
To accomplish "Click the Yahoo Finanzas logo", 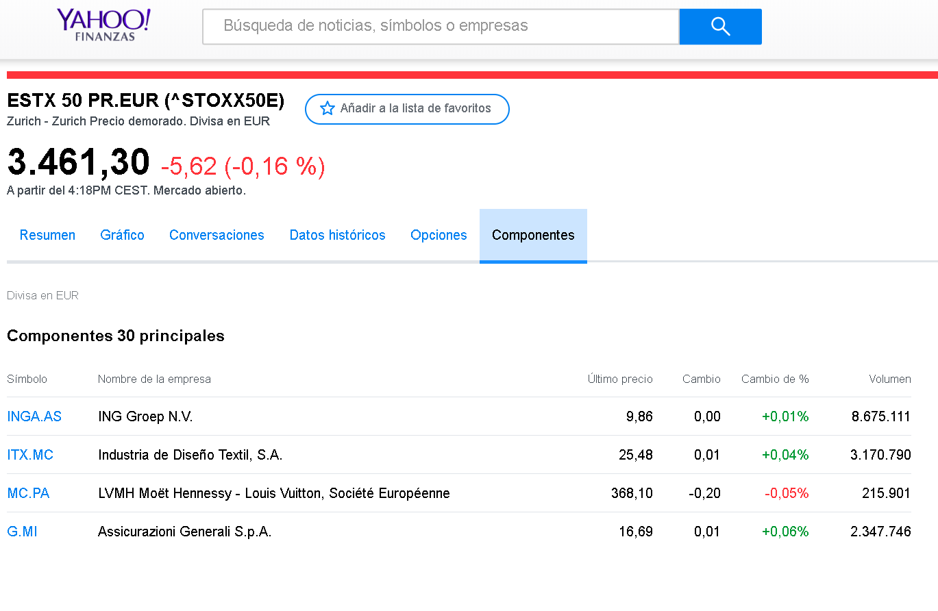I will 103,25.
